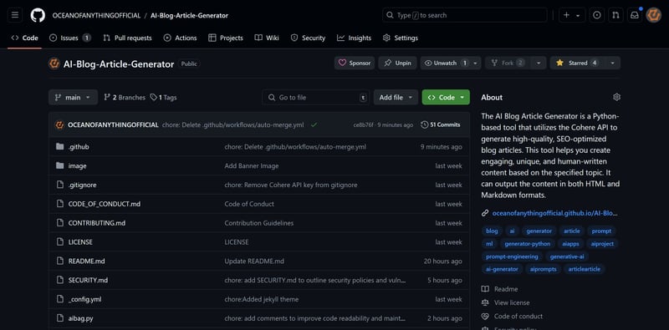Open the issues shortcut icon in header
669x330 pixels.
[x=597, y=15]
